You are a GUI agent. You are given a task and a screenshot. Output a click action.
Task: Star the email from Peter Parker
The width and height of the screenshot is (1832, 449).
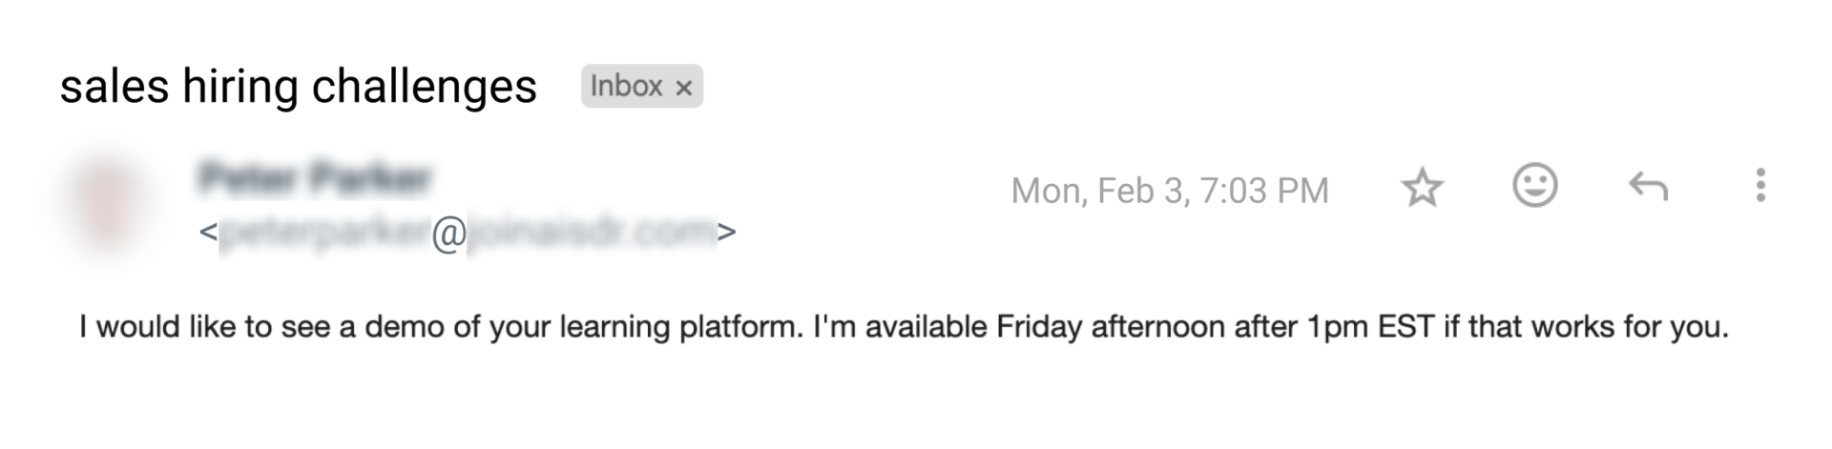point(1422,189)
